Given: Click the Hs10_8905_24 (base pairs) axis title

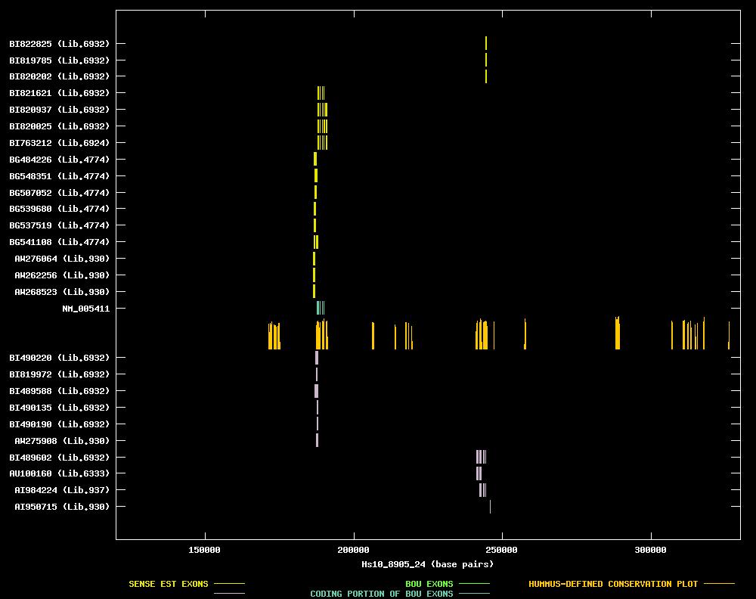Looking at the screenshot, I should pos(428,563).
